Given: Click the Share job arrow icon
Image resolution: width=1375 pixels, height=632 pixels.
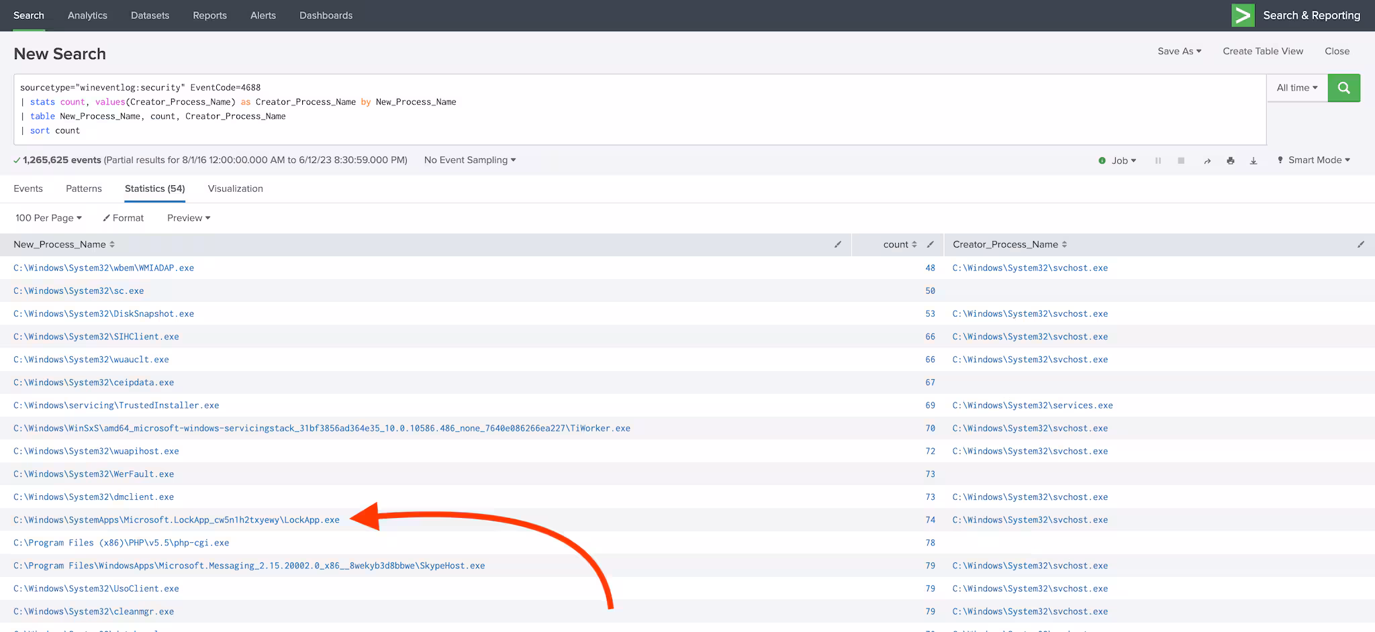Looking at the screenshot, I should tap(1207, 161).
